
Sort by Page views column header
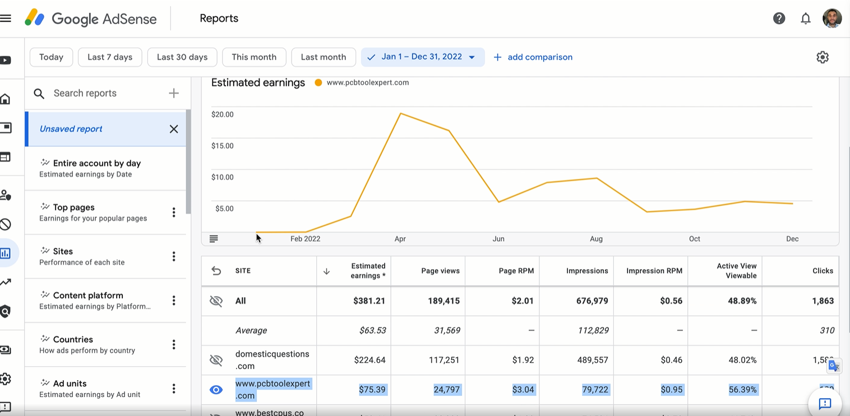pyautogui.click(x=440, y=271)
